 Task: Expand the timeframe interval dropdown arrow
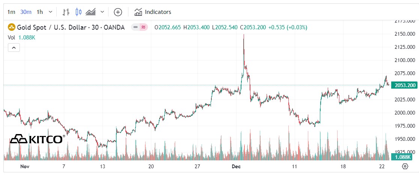pos(50,12)
